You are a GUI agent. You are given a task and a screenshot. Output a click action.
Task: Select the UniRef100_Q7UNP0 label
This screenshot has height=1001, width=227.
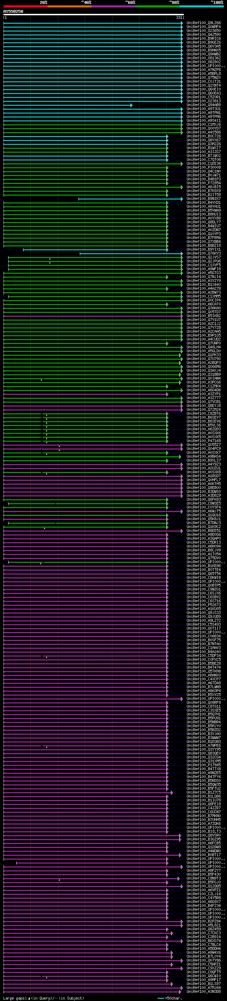204,343
